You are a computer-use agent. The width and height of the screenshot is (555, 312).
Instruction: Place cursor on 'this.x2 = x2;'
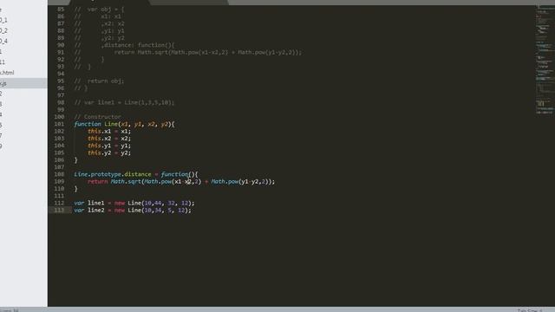coord(109,139)
